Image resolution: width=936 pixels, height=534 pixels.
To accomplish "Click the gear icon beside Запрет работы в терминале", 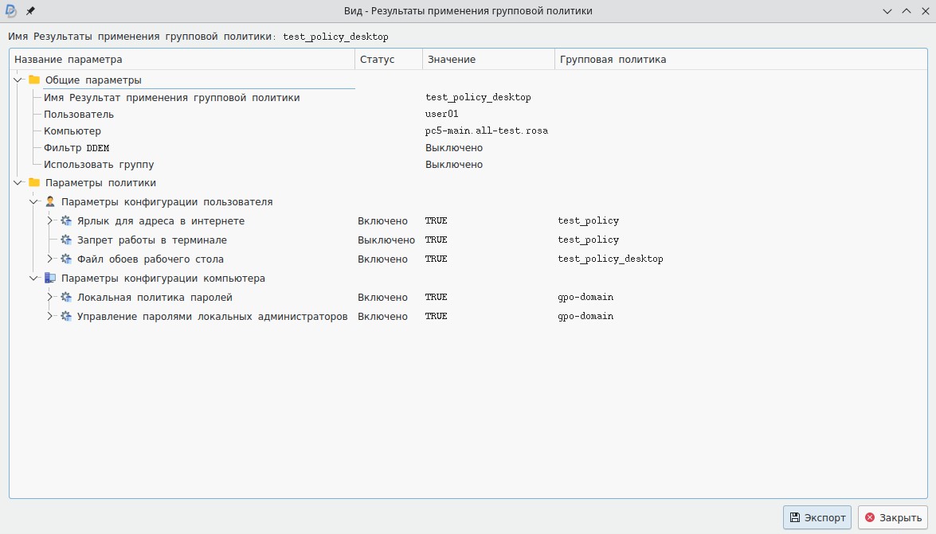I will click(x=66, y=240).
